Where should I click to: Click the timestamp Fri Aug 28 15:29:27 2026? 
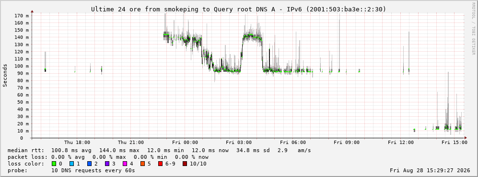tap(430, 171)
